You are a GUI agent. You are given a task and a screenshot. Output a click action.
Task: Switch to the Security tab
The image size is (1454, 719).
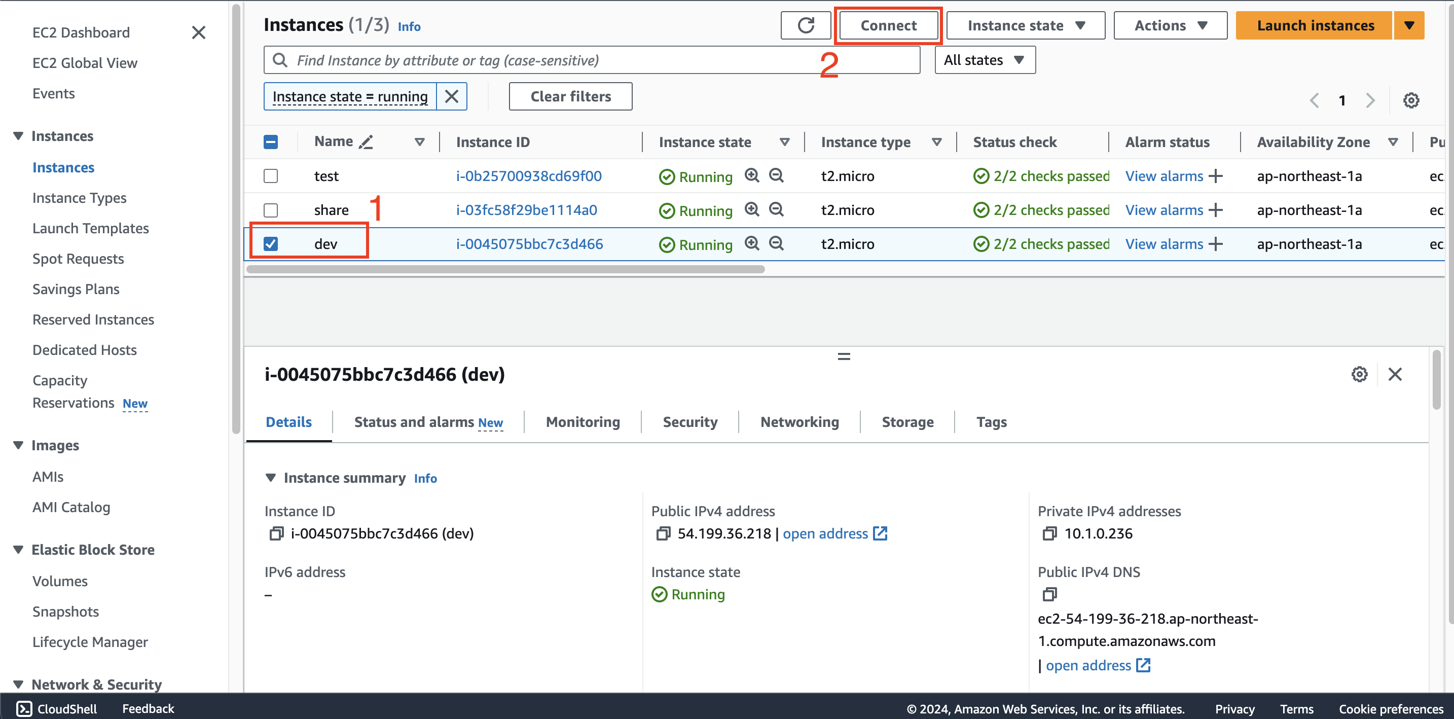(x=691, y=422)
